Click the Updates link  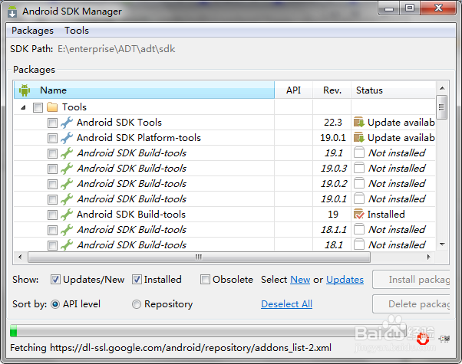click(x=345, y=279)
